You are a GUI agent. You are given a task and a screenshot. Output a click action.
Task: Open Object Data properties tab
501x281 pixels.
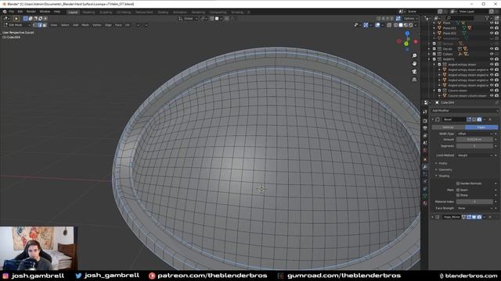pyautogui.click(x=425, y=196)
